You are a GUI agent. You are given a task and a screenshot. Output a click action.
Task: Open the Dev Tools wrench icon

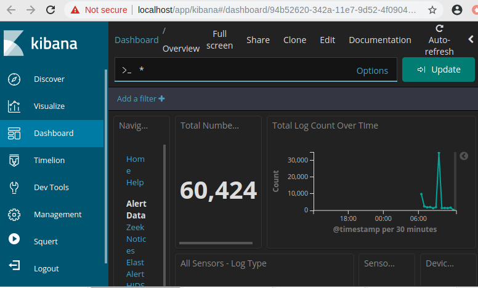tap(14, 188)
